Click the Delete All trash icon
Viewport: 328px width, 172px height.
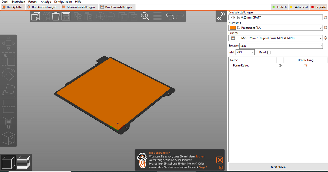tap(56, 16)
